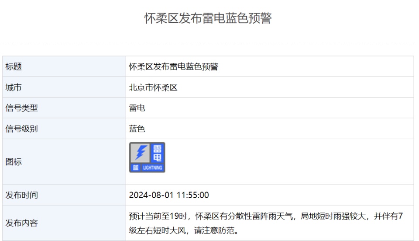Viewport: 419px width, 241px height.
Task: Select the large page heading at the top
Action: tap(208, 18)
